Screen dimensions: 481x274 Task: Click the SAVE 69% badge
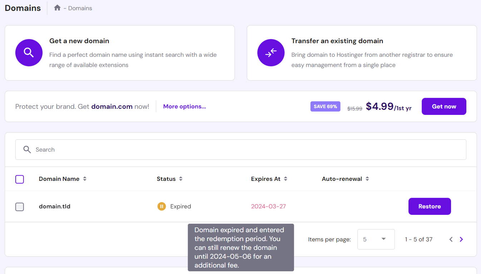click(325, 106)
